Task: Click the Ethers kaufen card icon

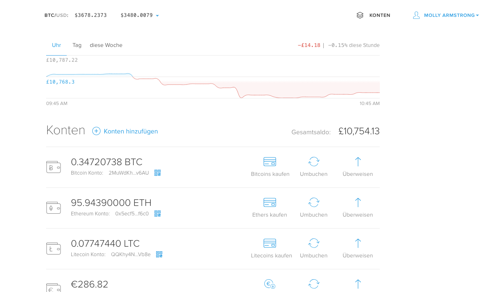Action: pos(270,202)
